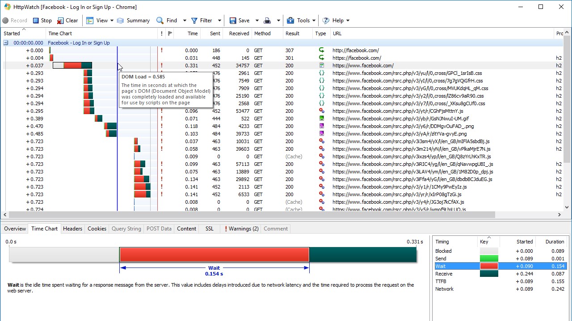Click the warning mark on the CGhFjsMttnY.js row
572x321 pixels.
click(161, 111)
